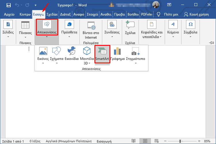Zoom out with the minus button

tap(165, 141)
